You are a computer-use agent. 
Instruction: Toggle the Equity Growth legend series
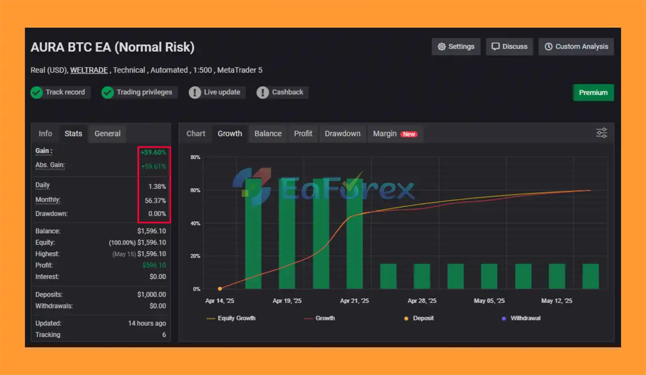tap(231, 318)
